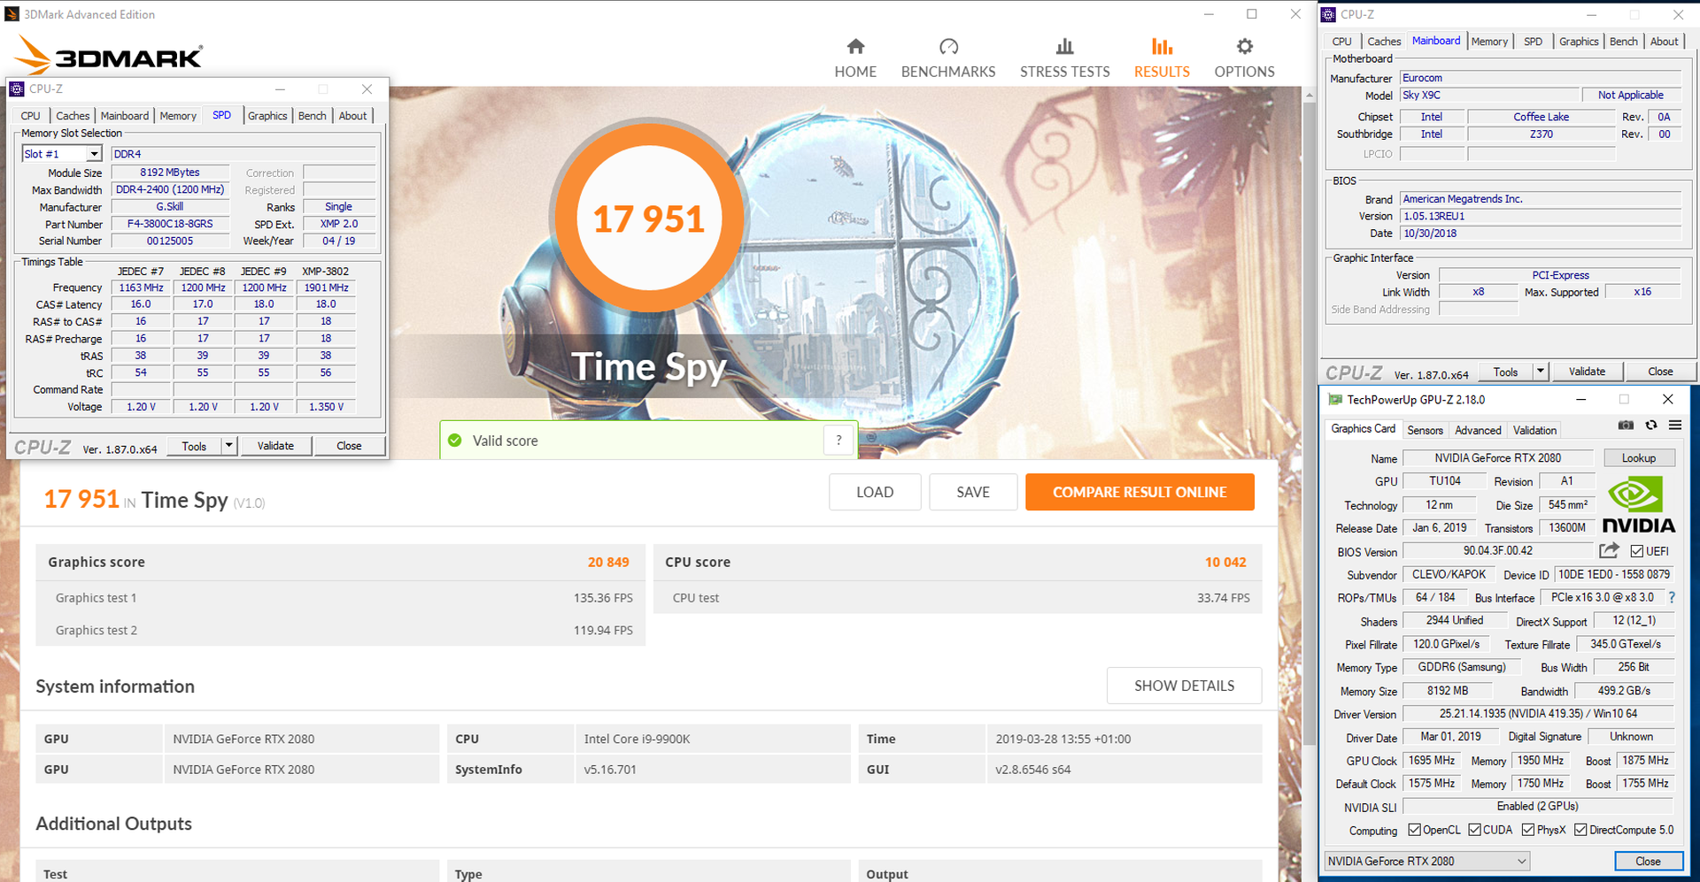This screenshot has height=882, width=1700.
Task: Click the GPU Name field in GPU-Z
Action: pos(1498,458)
